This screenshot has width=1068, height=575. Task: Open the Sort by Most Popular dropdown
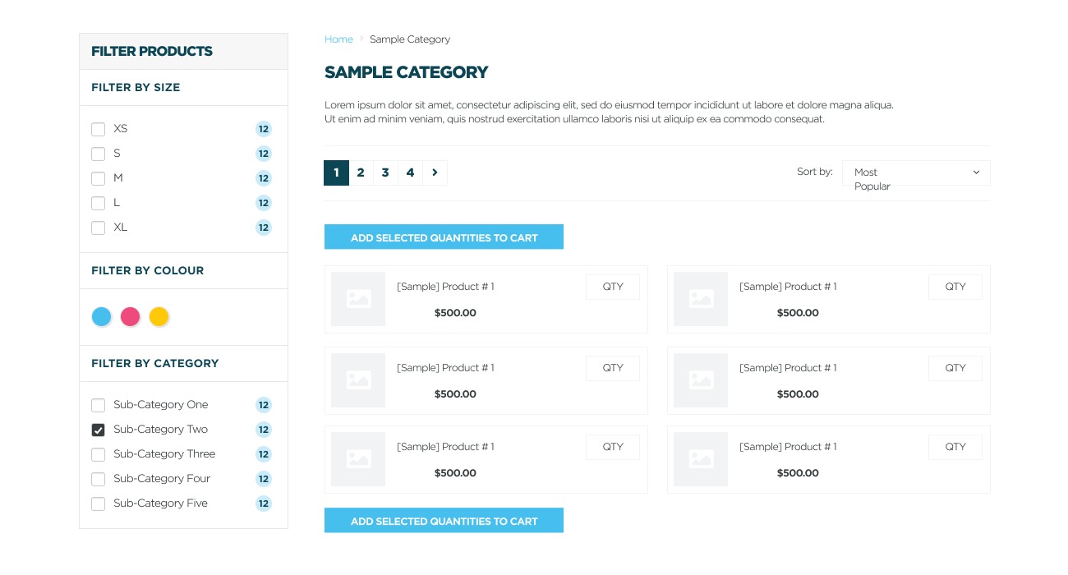click(x=916, y=172)
